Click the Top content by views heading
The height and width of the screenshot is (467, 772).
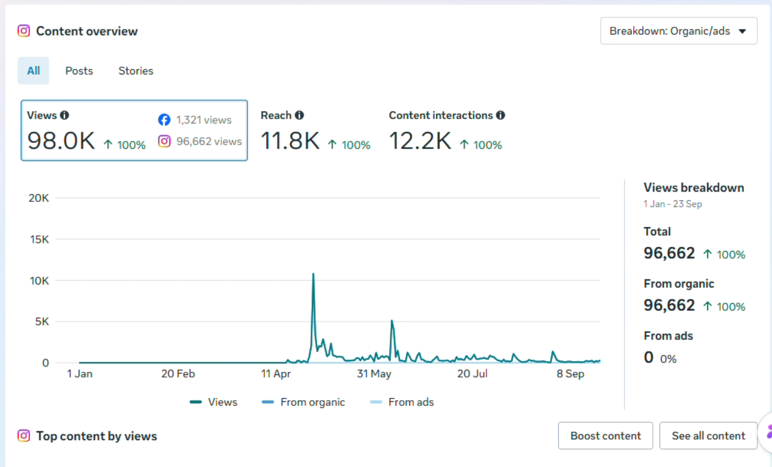97,436
